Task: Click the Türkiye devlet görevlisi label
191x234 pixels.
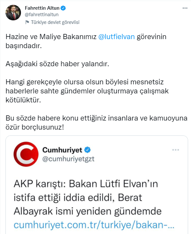Action: click(55, 22)
